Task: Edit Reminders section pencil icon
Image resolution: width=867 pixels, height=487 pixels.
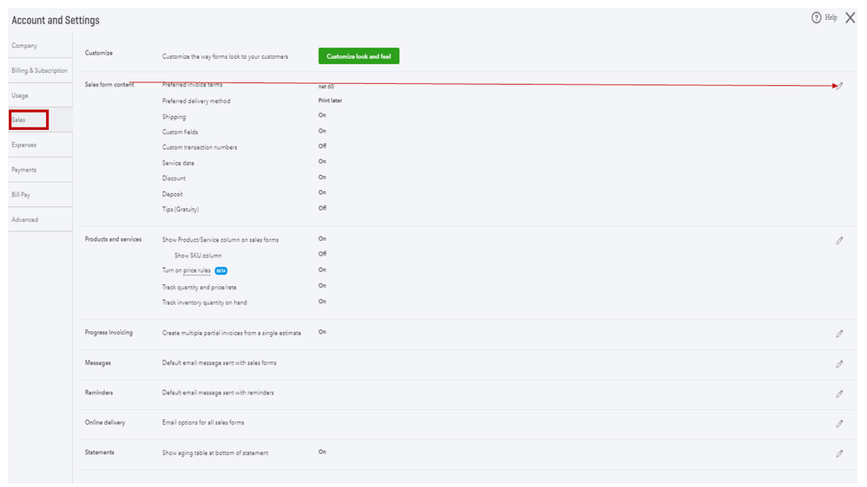Action: pos(839,394)
